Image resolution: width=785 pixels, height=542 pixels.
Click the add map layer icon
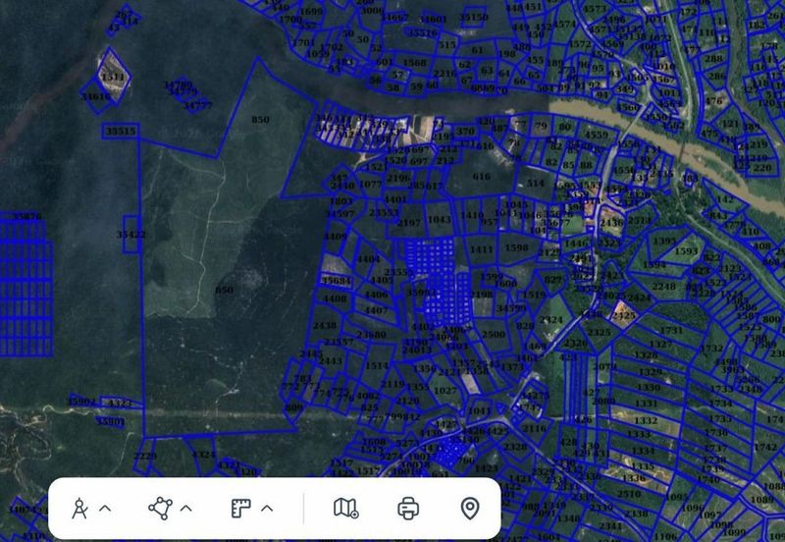coord(345,508)
